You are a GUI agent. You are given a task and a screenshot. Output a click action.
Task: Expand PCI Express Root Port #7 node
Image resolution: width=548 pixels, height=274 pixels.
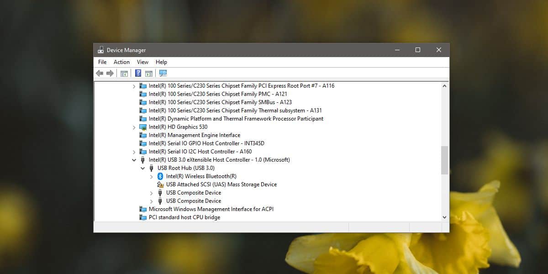pos(134,86)
